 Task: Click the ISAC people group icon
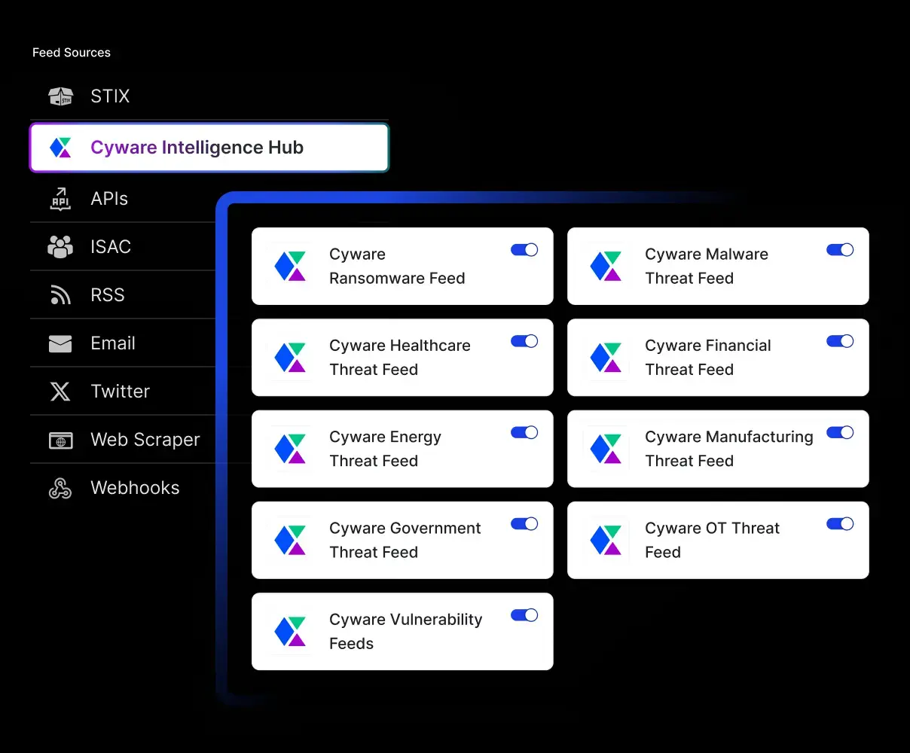pos(60,247)
